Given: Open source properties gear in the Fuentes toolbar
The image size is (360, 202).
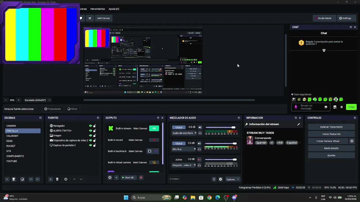Looking at the screenshot, I should [x=66, y=179].
